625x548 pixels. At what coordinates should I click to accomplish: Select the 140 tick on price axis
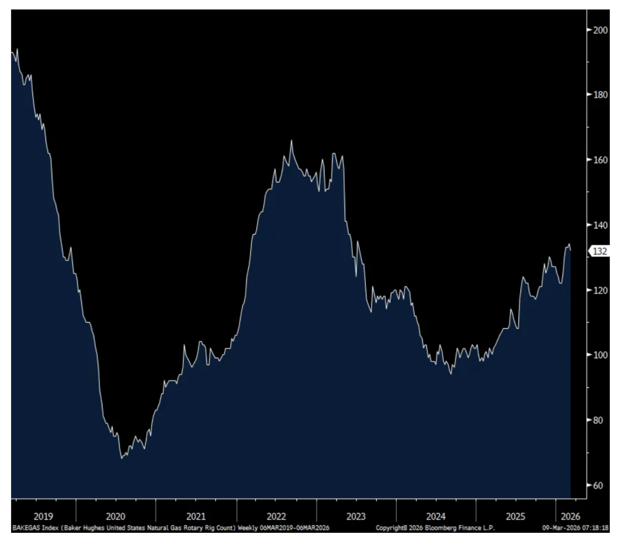point(601,225)
